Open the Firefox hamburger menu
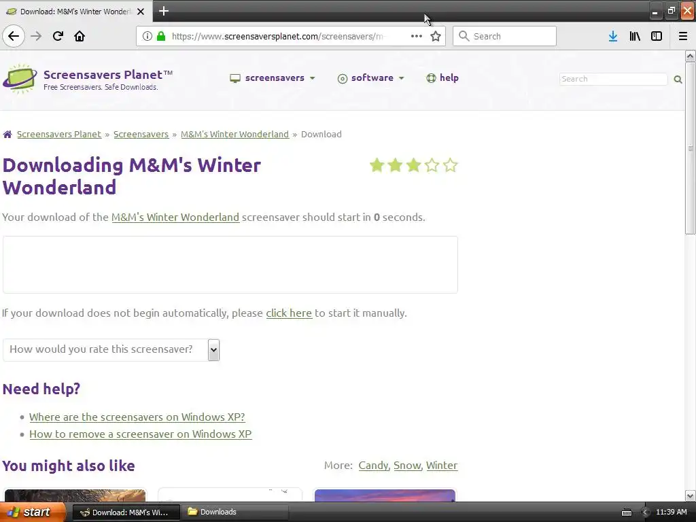 click(x=683, y=36)
